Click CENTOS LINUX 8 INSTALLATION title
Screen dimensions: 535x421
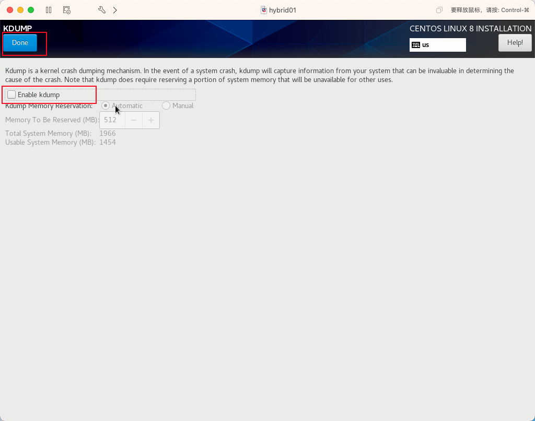point(471,29)
